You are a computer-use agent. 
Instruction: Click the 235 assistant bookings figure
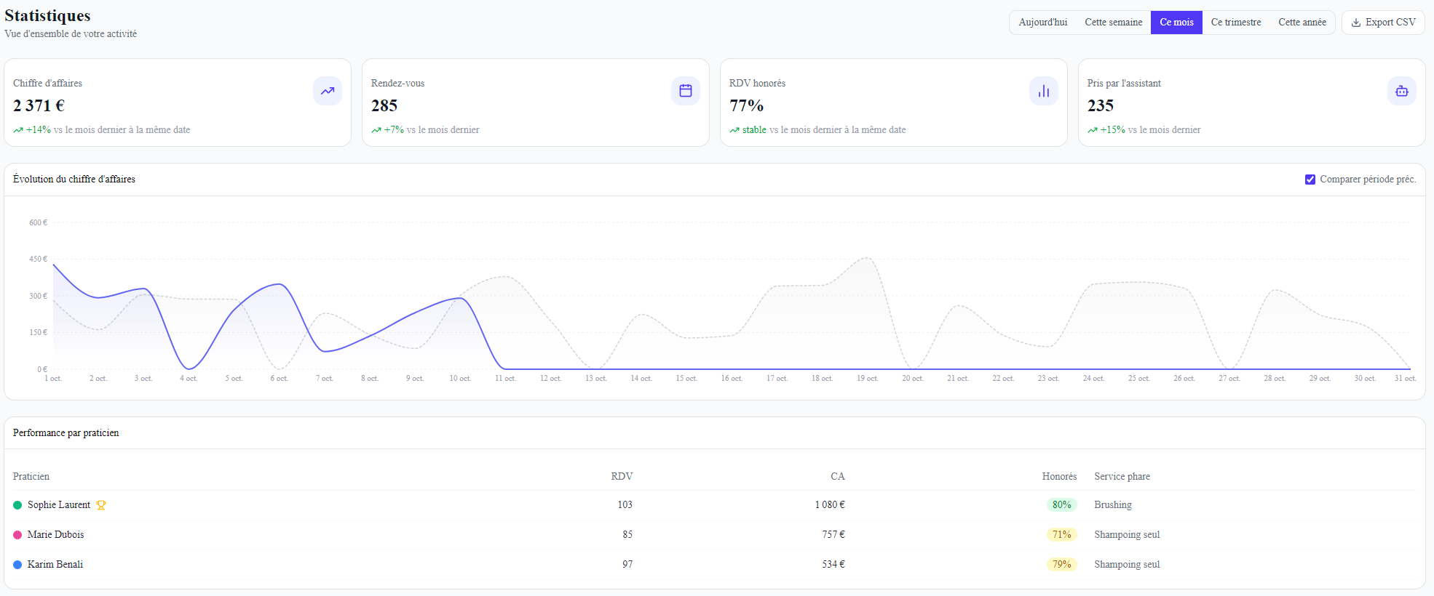pyautogui.click(x=1101, y=106)
